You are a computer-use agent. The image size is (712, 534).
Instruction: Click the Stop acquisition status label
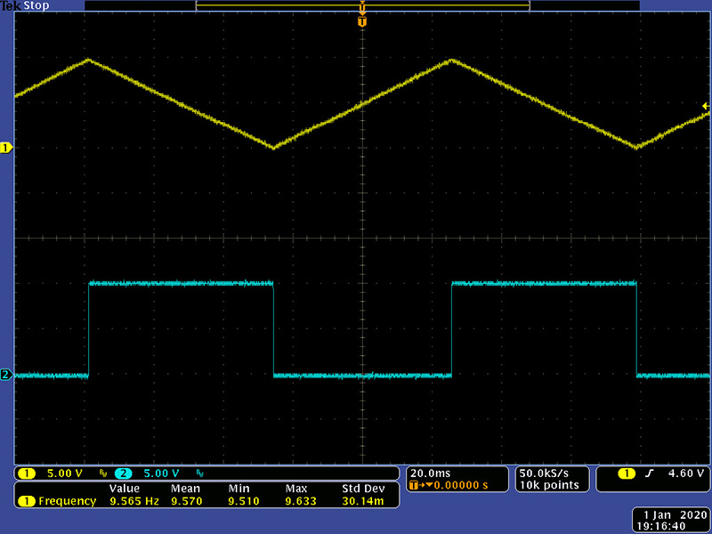36,5
